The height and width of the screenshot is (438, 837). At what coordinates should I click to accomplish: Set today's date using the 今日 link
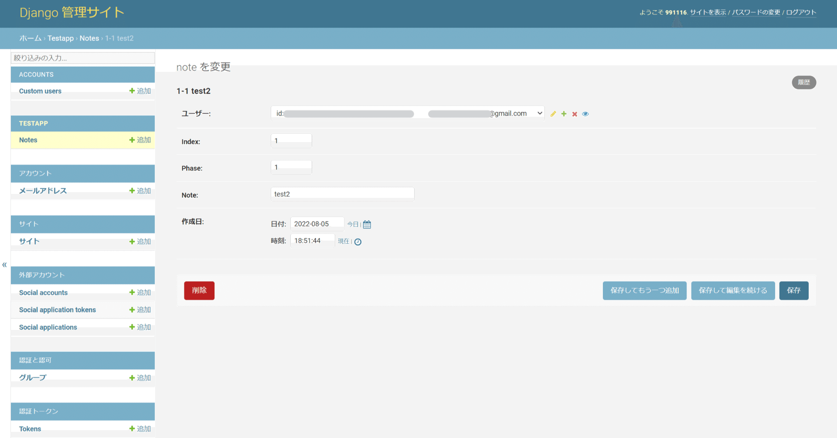(352, 224)
